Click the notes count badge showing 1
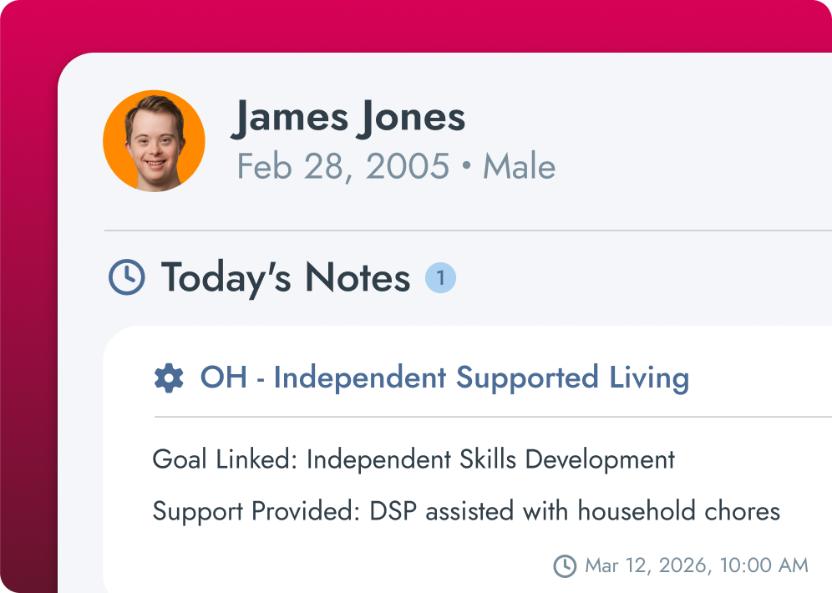The image size is (832, 593). click(440, 277)
